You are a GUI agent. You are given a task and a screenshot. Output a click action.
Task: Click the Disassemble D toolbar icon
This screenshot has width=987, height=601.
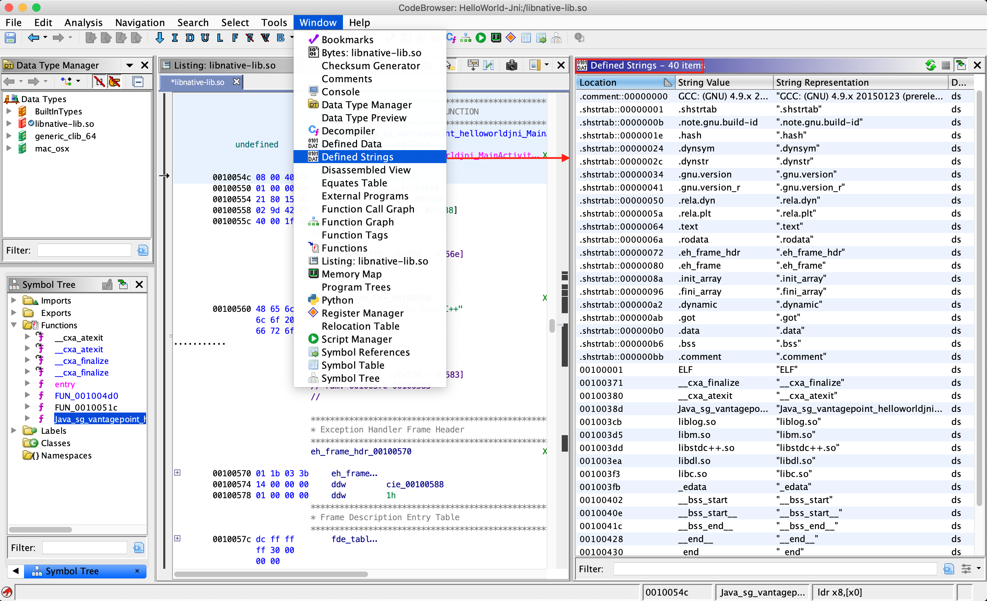point(189,38)
